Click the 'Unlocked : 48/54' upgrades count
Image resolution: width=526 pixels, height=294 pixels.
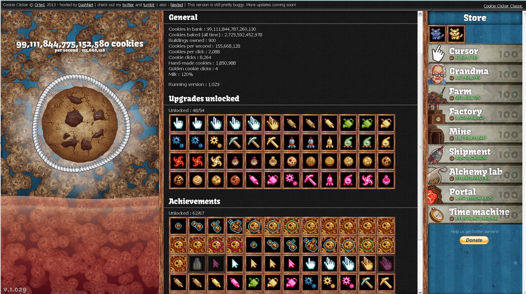[186, 110]
